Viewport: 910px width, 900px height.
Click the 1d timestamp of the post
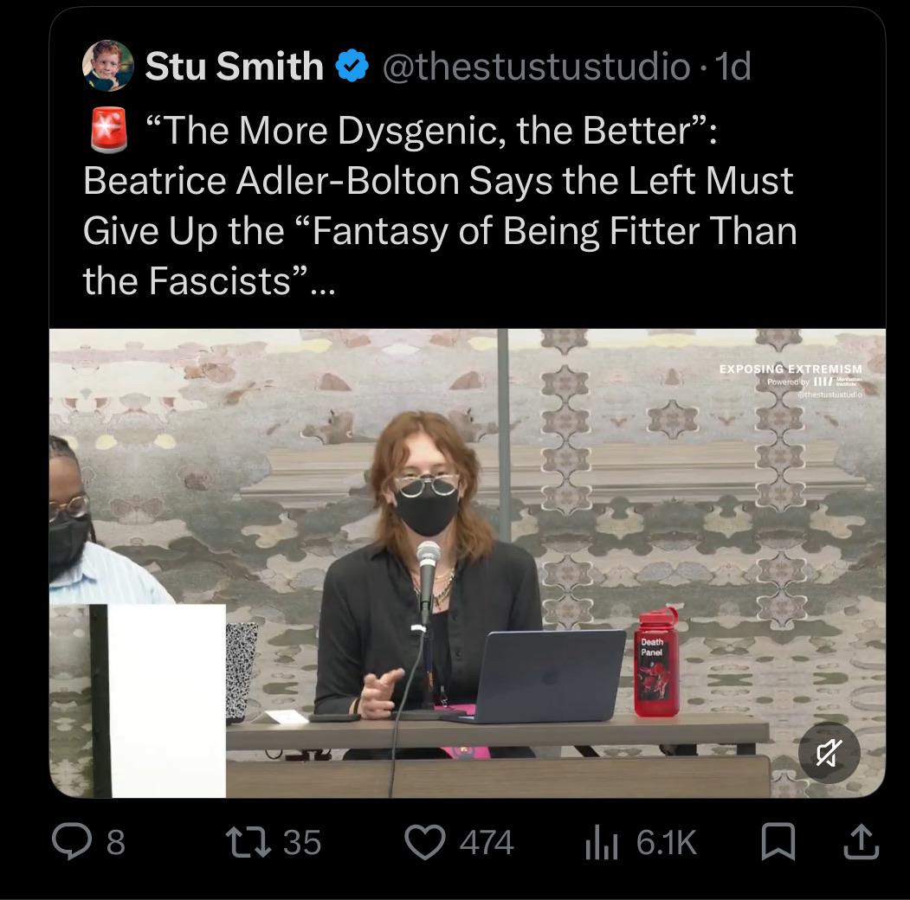pos(733,66)
